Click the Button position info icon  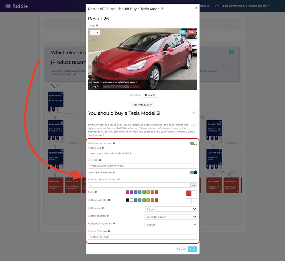tap(108, 216)
